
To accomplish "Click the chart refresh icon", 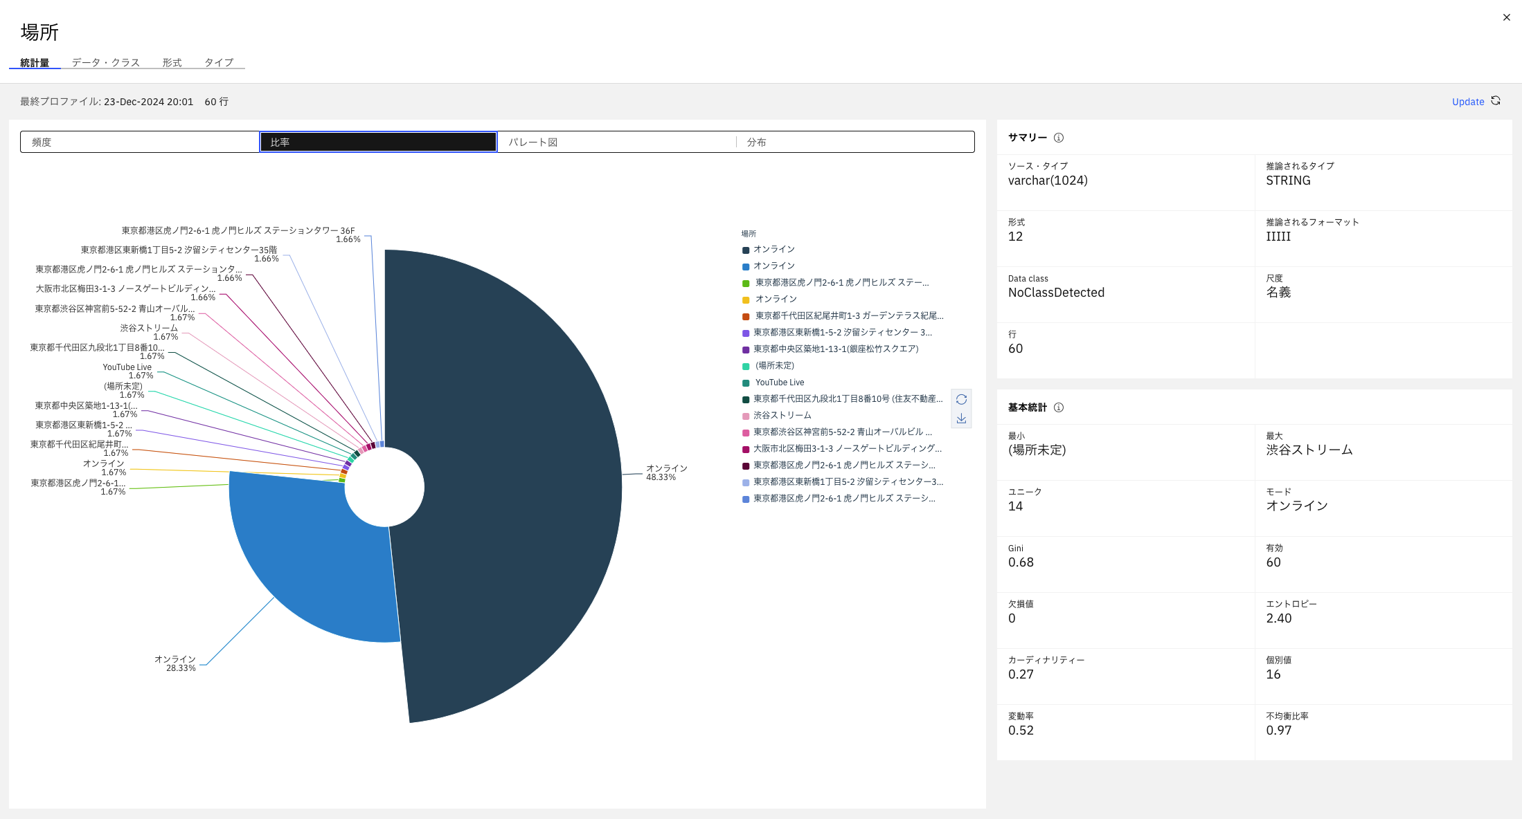I will [x=961, y=400].
